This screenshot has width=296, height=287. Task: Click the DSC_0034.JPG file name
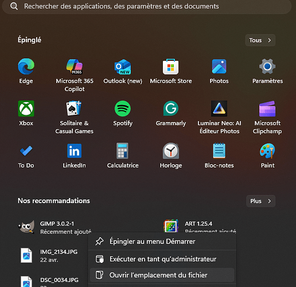[x=59, y=280]
